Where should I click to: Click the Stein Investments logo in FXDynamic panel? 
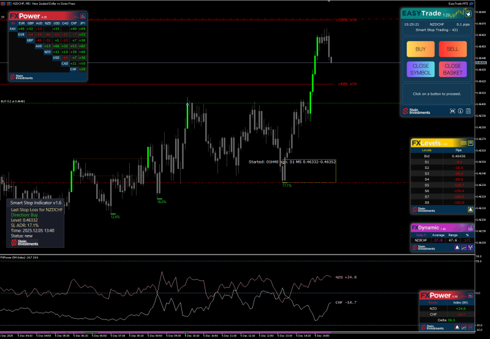point(423,248)
